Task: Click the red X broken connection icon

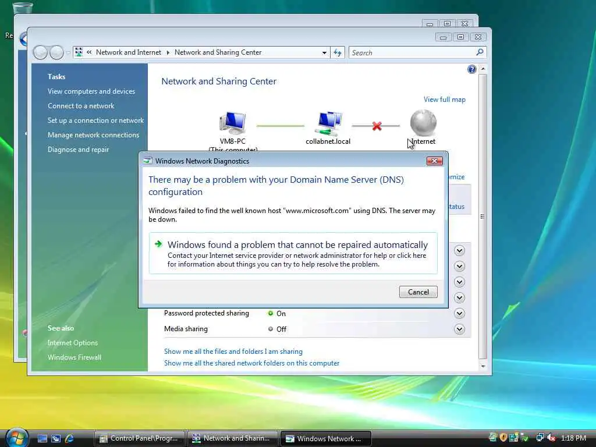Action: point(377,126)
